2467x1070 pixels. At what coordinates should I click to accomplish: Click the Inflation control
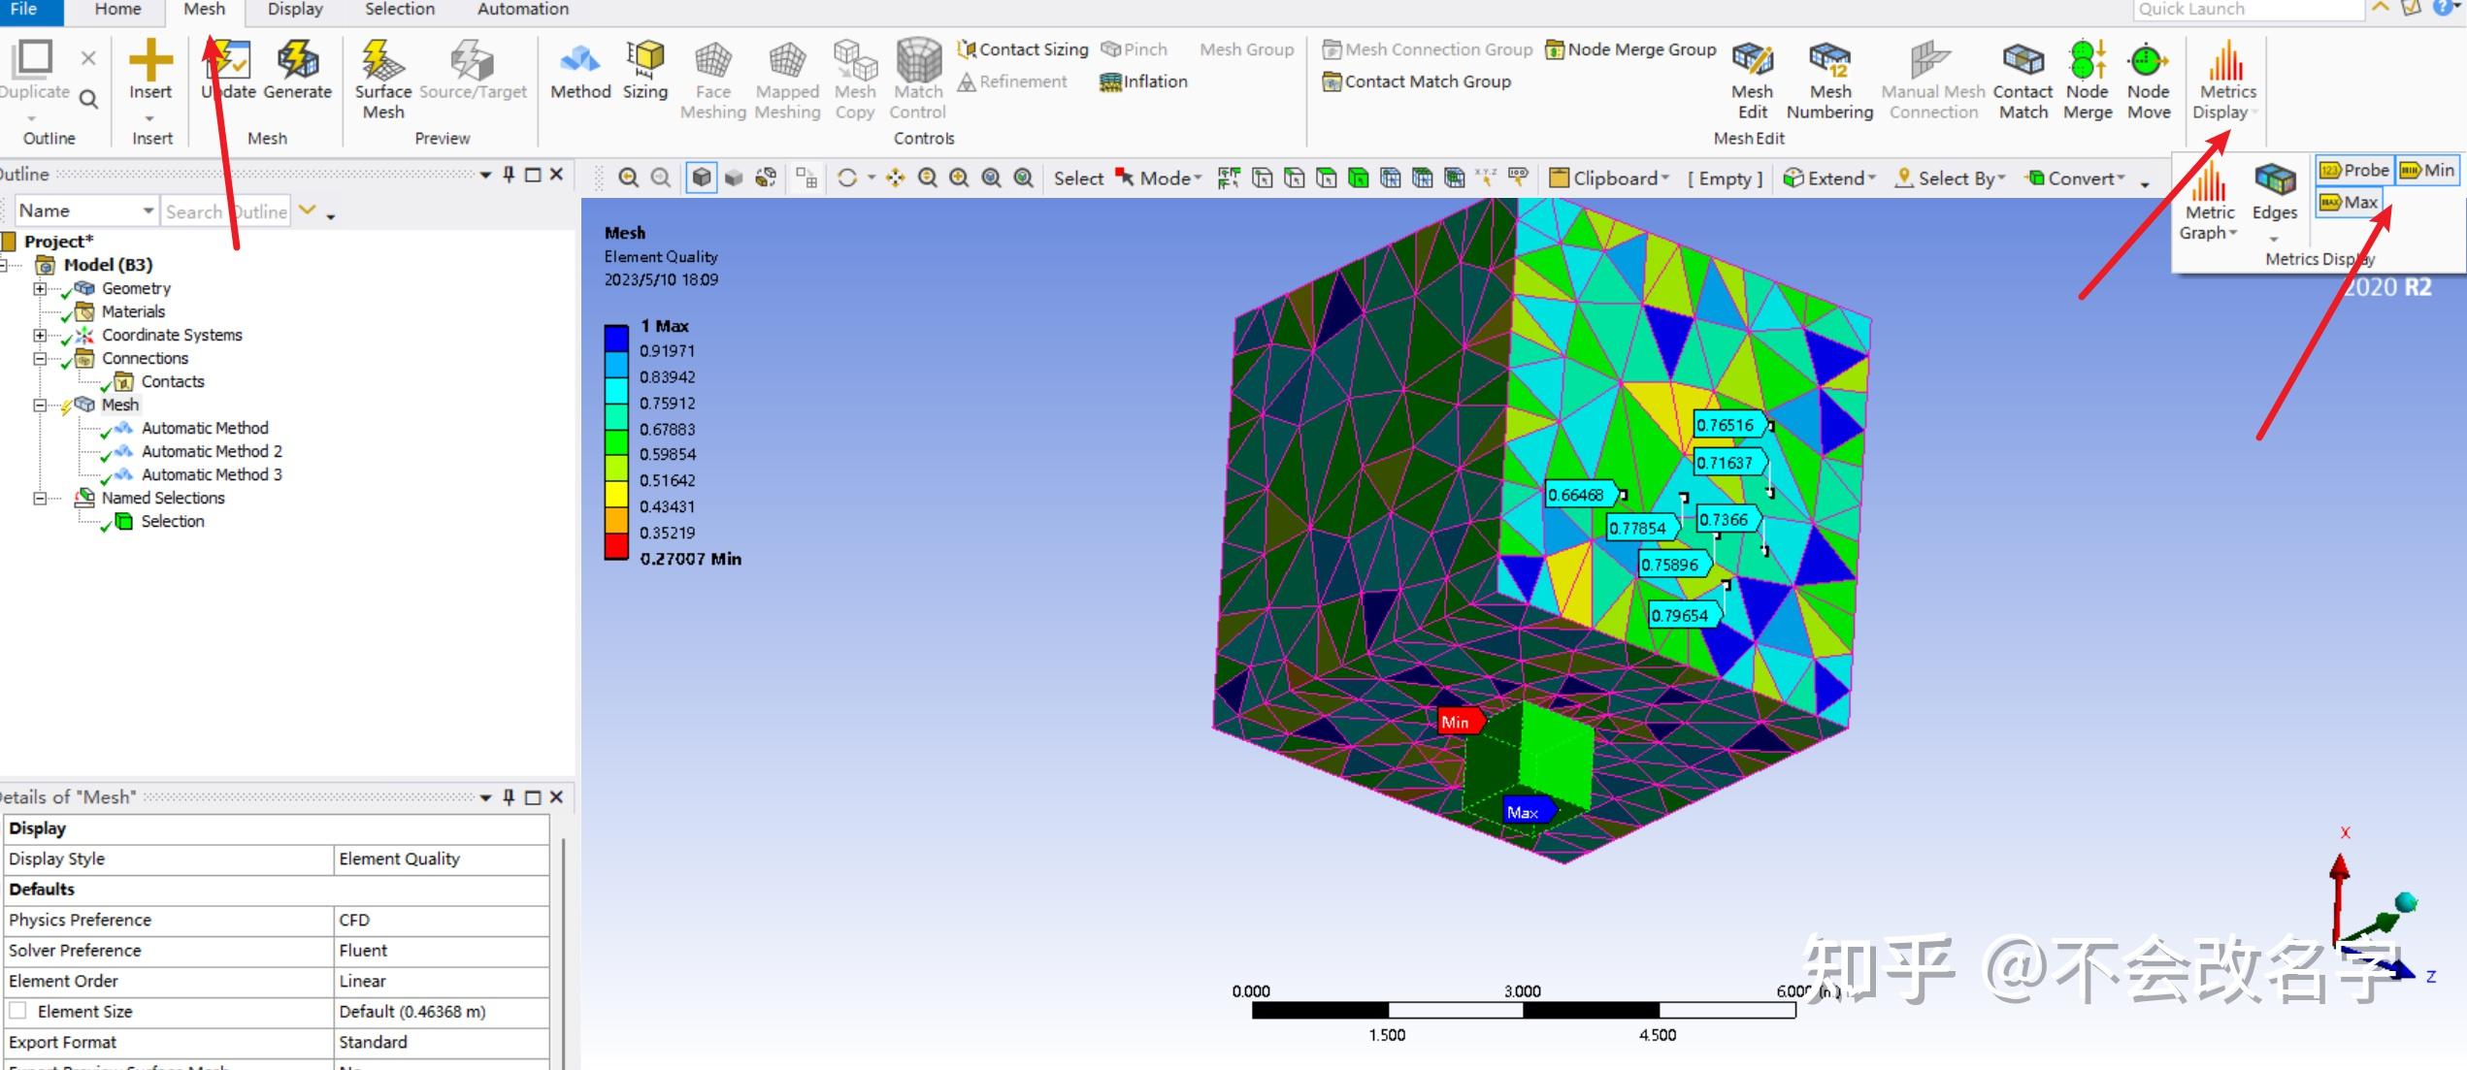point(1143,81)
